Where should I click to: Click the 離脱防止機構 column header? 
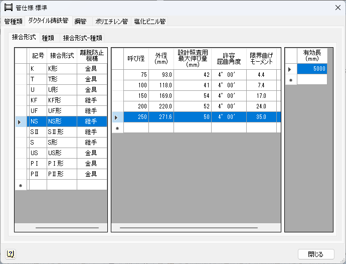point(92,56)
